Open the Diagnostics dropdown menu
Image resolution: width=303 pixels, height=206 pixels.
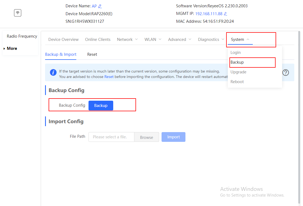click(x=211, y=40)
